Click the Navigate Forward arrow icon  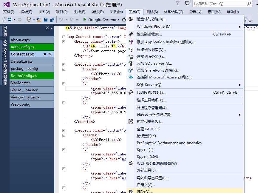point(20,20)
